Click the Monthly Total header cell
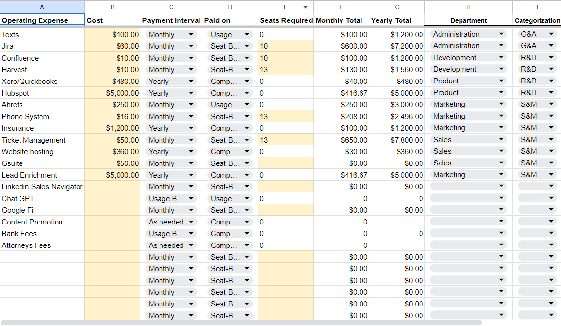The image size is (561, 326). (341, 20)
